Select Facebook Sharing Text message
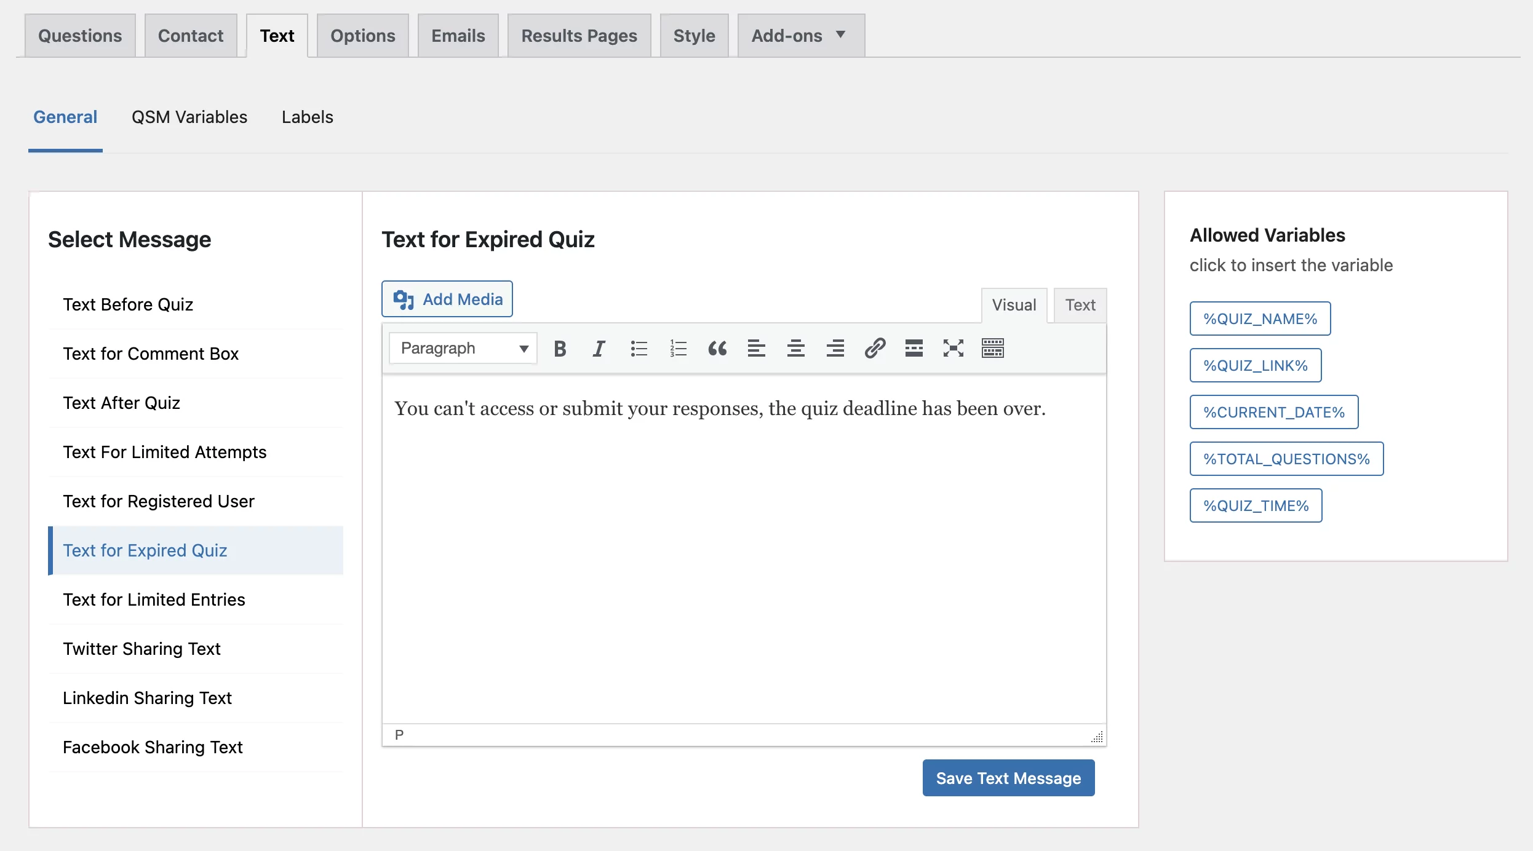 196,747
